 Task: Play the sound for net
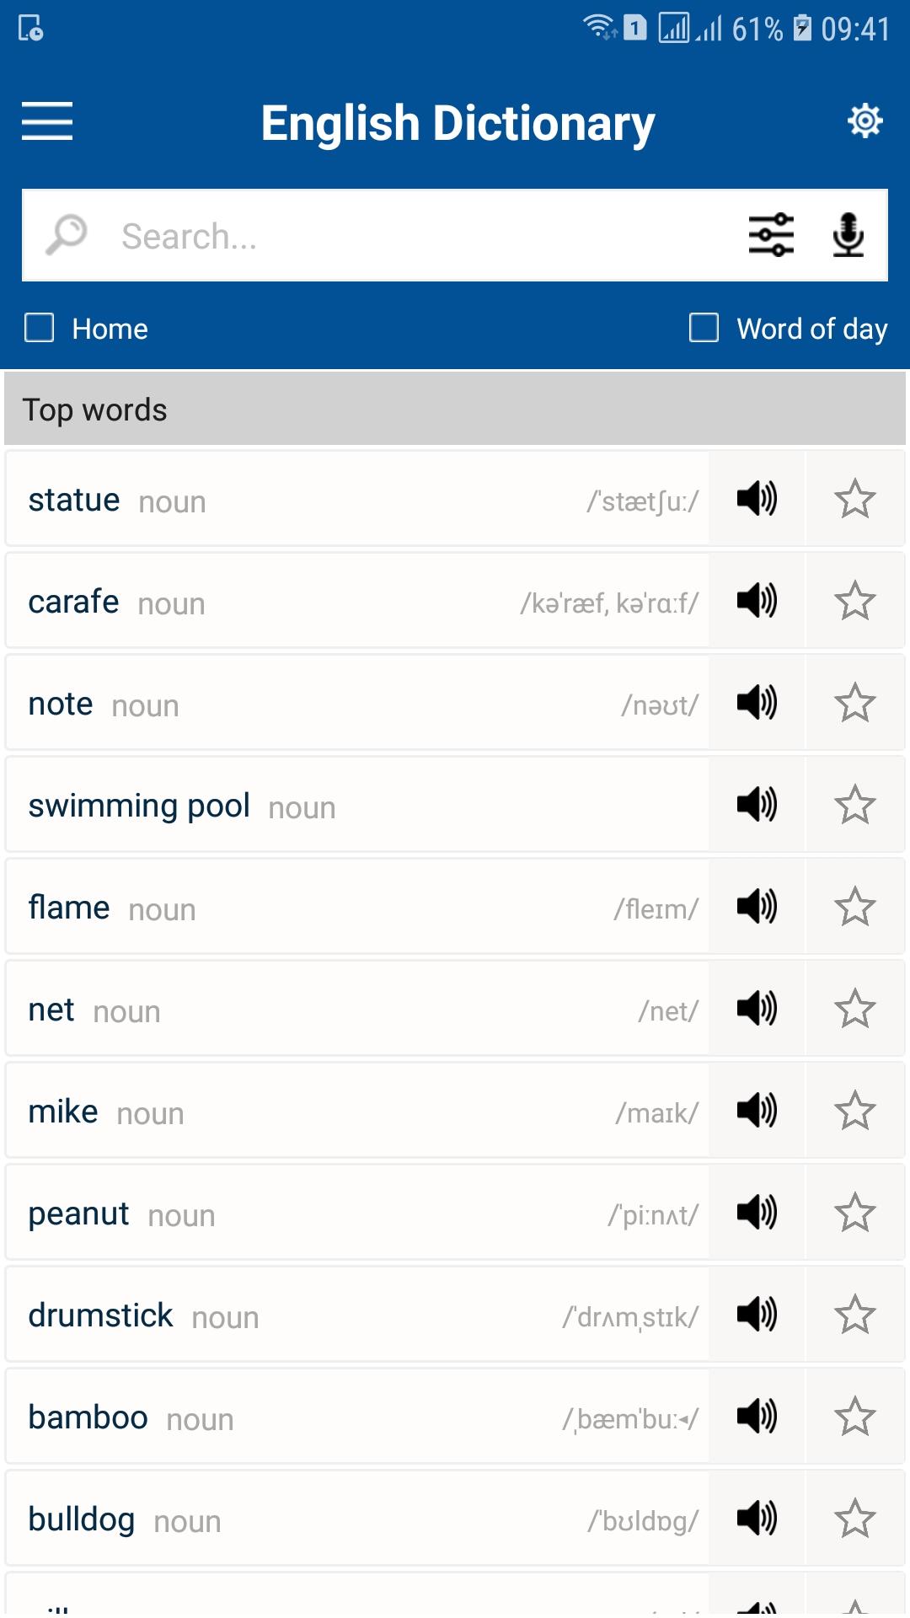(x=757, y=1008)
